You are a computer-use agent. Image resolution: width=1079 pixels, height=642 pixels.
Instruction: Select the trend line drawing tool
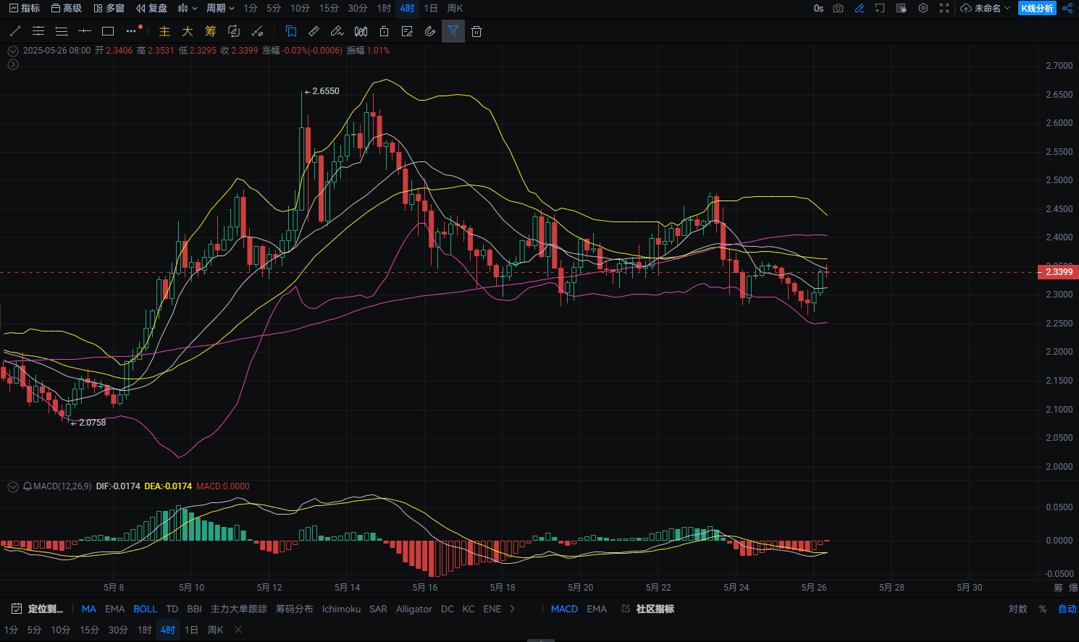tap(15, 31)
